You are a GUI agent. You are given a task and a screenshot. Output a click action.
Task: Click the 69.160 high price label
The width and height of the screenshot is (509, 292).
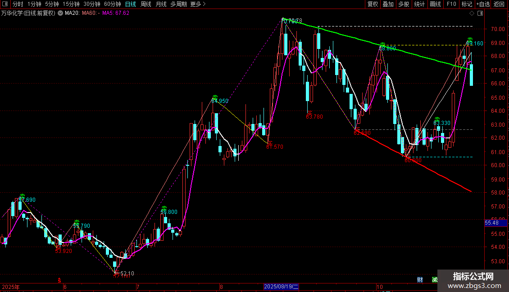coord(475,44)
